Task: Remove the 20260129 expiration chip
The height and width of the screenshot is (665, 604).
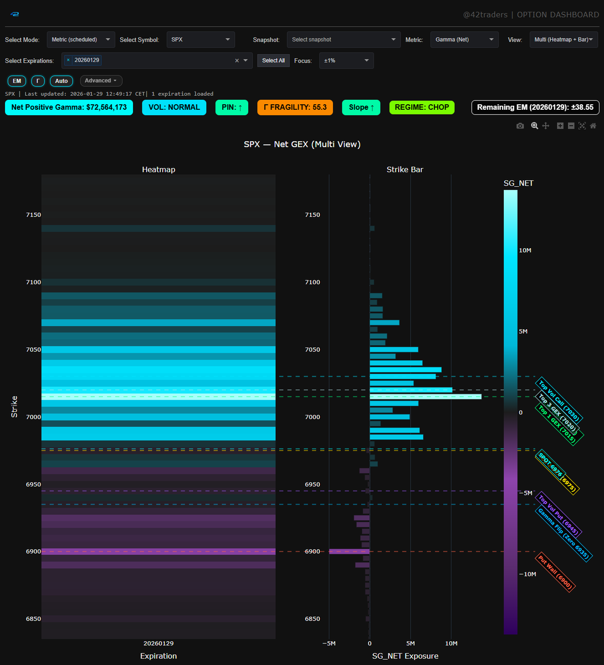Action: click(x=69, y=60)
